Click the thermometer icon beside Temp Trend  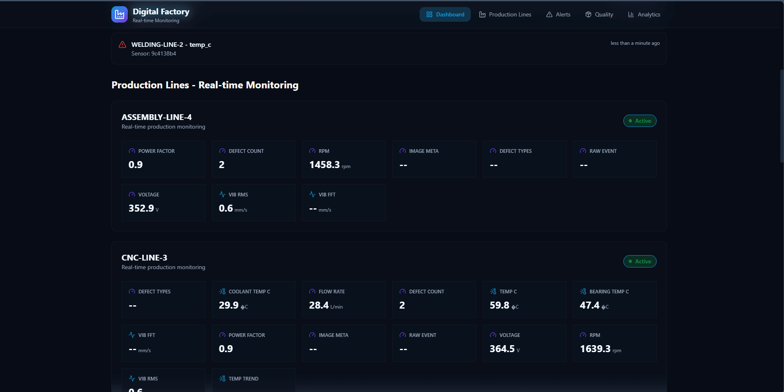click(x=222, y=378)
